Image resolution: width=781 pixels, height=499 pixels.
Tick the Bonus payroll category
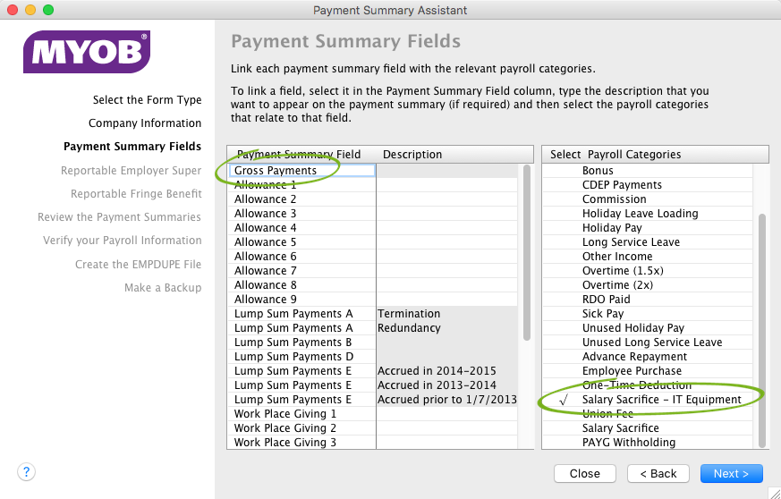click(x=648, y=170)
